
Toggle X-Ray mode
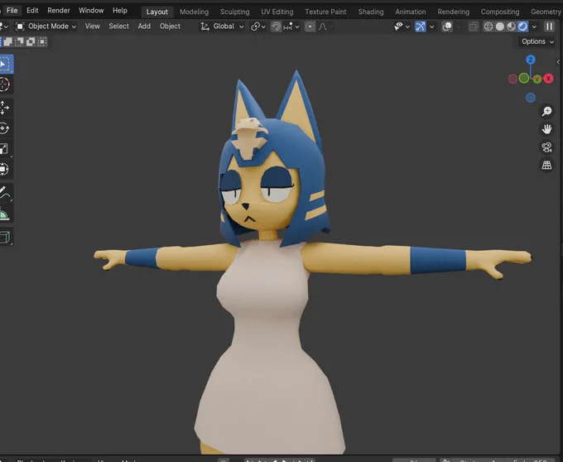point(474,26)
